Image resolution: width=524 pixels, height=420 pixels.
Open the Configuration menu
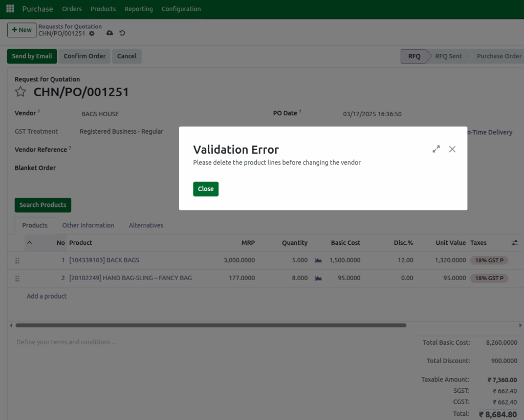tap(181, 9)
